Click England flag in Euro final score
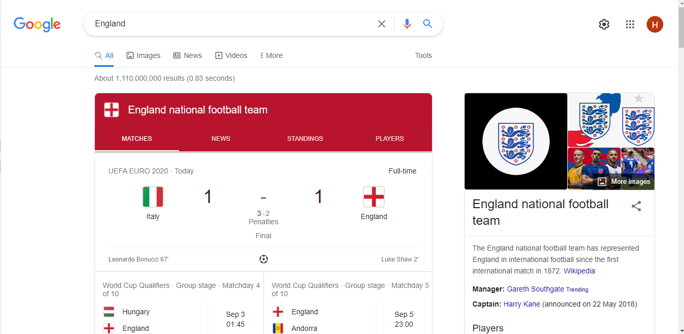 click(x=374, y=197)
